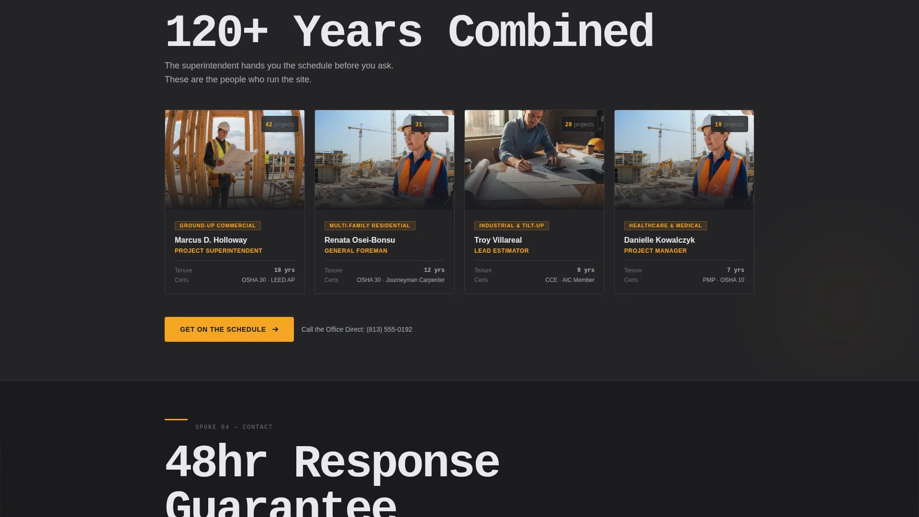Click the PMP · OSHA 10 certs
Viewport: 919px width, 517px height.
point(723,280)
